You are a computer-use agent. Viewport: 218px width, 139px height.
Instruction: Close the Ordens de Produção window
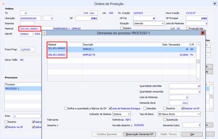tap(215, 4)
